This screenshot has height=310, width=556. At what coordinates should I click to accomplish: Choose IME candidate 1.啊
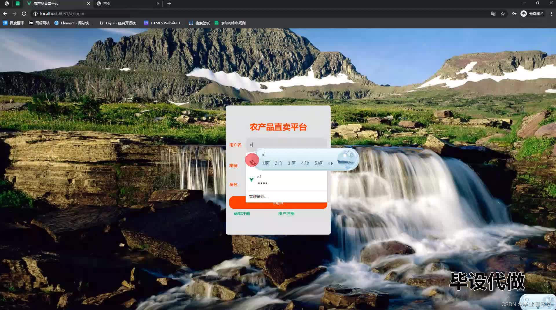click(266, 163)
